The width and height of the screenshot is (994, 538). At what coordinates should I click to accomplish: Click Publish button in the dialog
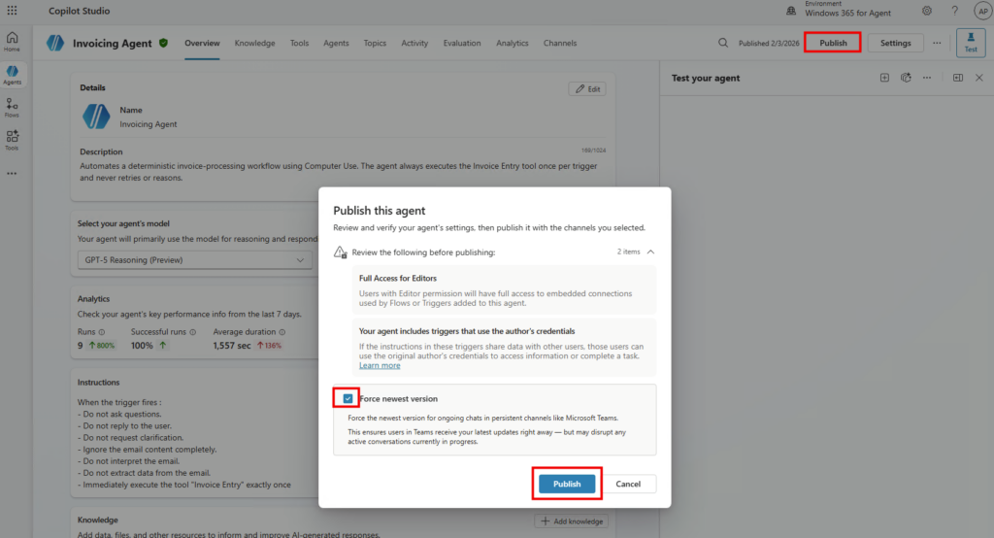click(x=567, y=484)
